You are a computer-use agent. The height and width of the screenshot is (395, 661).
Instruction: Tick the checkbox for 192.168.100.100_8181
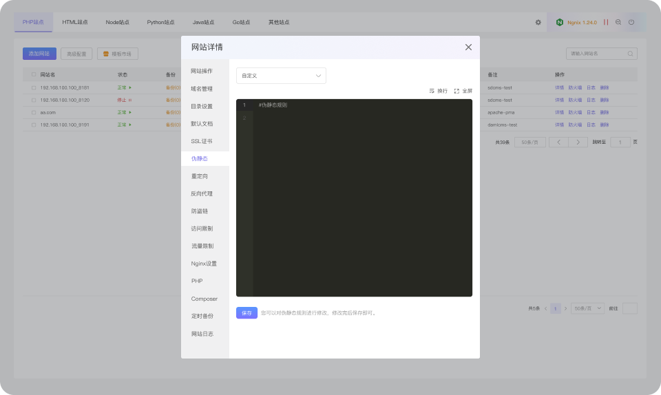pyautogui.click(x=34, y=87)
